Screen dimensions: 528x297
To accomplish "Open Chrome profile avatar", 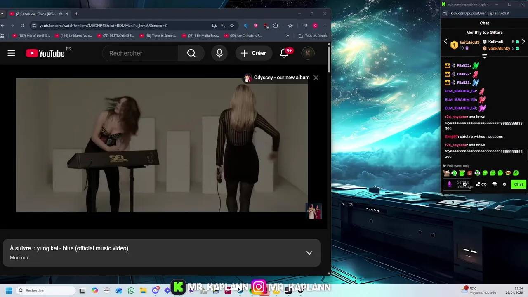I will coord(315,26).
